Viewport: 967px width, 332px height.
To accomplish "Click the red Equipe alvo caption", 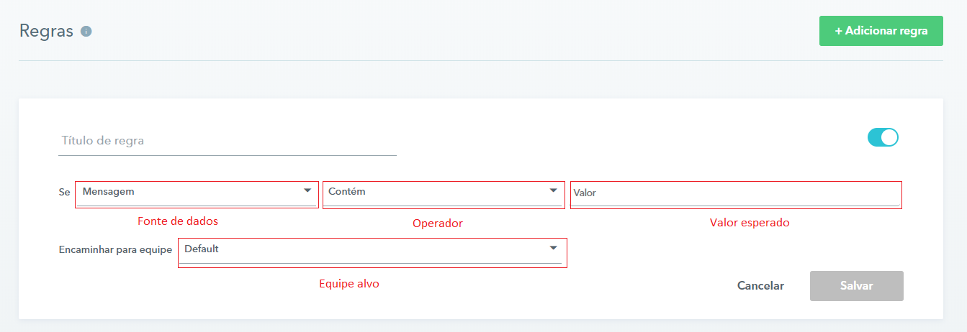I will point(348,284).
